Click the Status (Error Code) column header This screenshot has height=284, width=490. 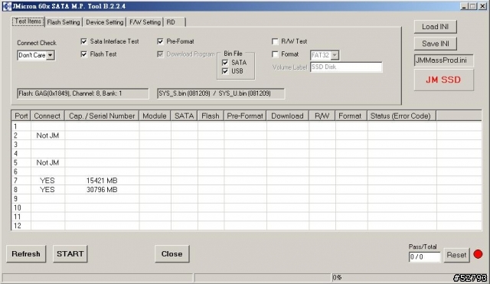(401, 116)
